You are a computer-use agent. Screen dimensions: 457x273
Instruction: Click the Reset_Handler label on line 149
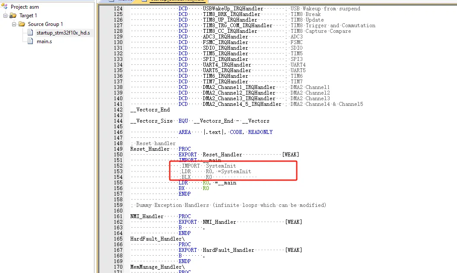click(x=150, y=149)
